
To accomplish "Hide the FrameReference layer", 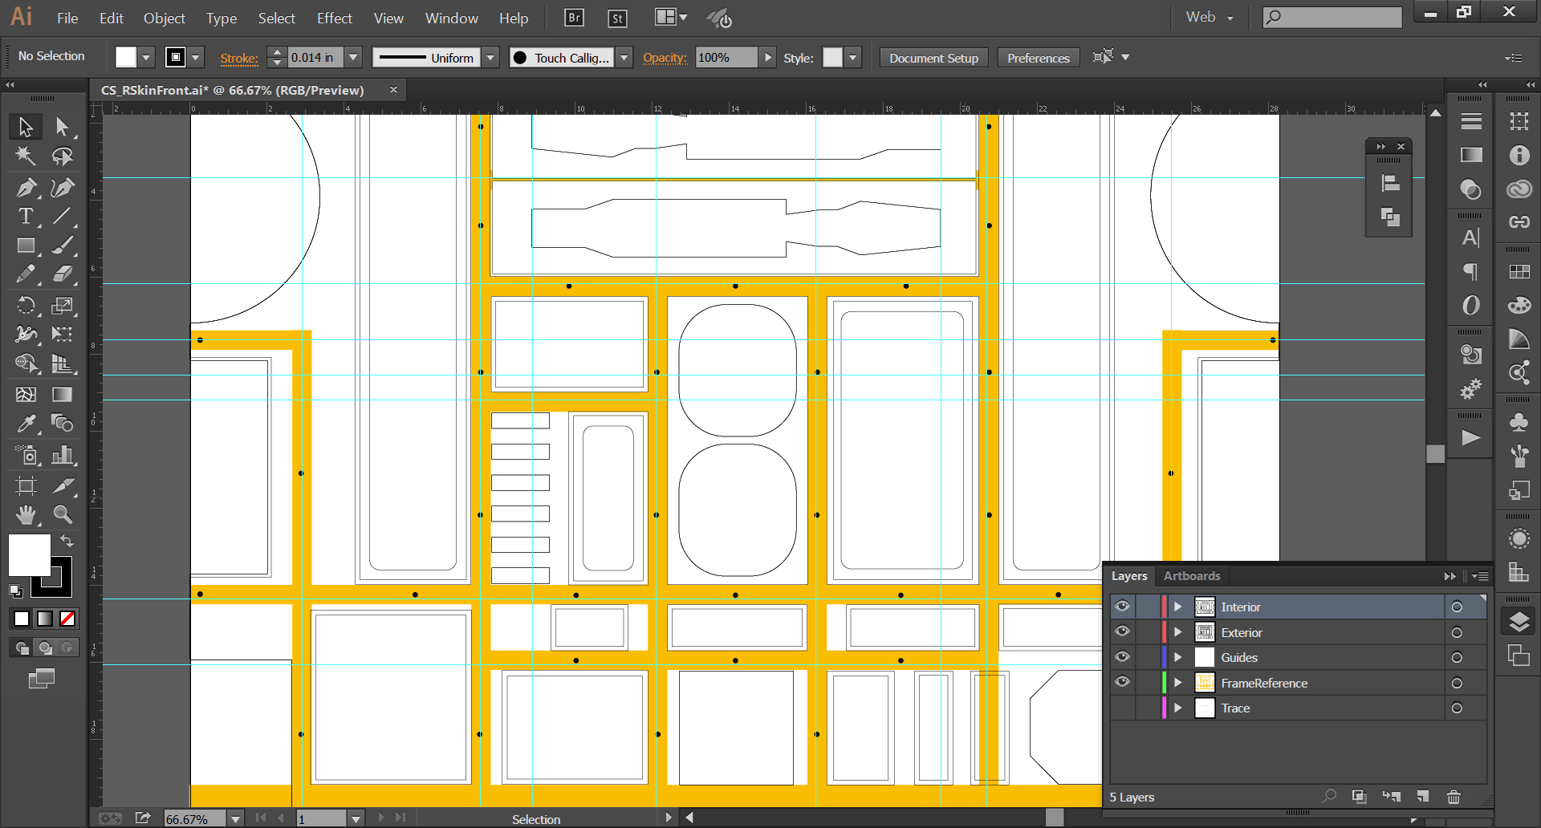I will [x=1122, y=682].
